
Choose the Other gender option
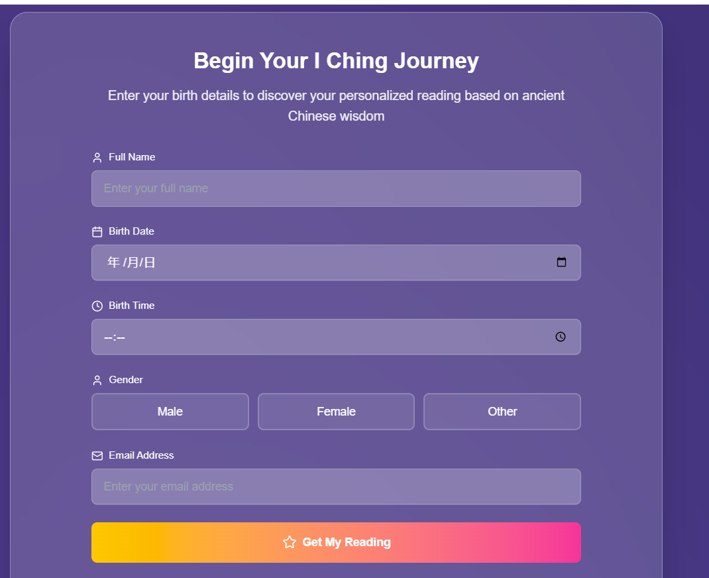502,412
